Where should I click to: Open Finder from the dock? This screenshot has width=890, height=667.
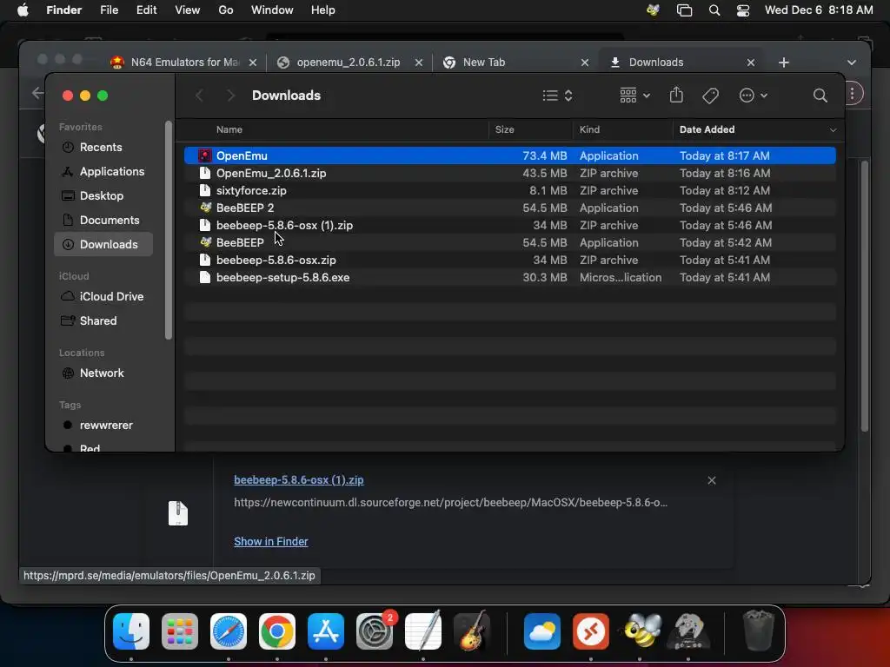[131, 631]
